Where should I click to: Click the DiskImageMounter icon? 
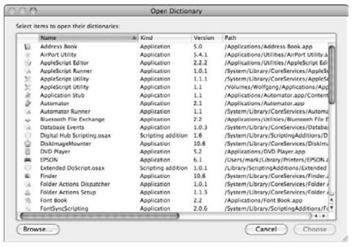tap(28, 143)
